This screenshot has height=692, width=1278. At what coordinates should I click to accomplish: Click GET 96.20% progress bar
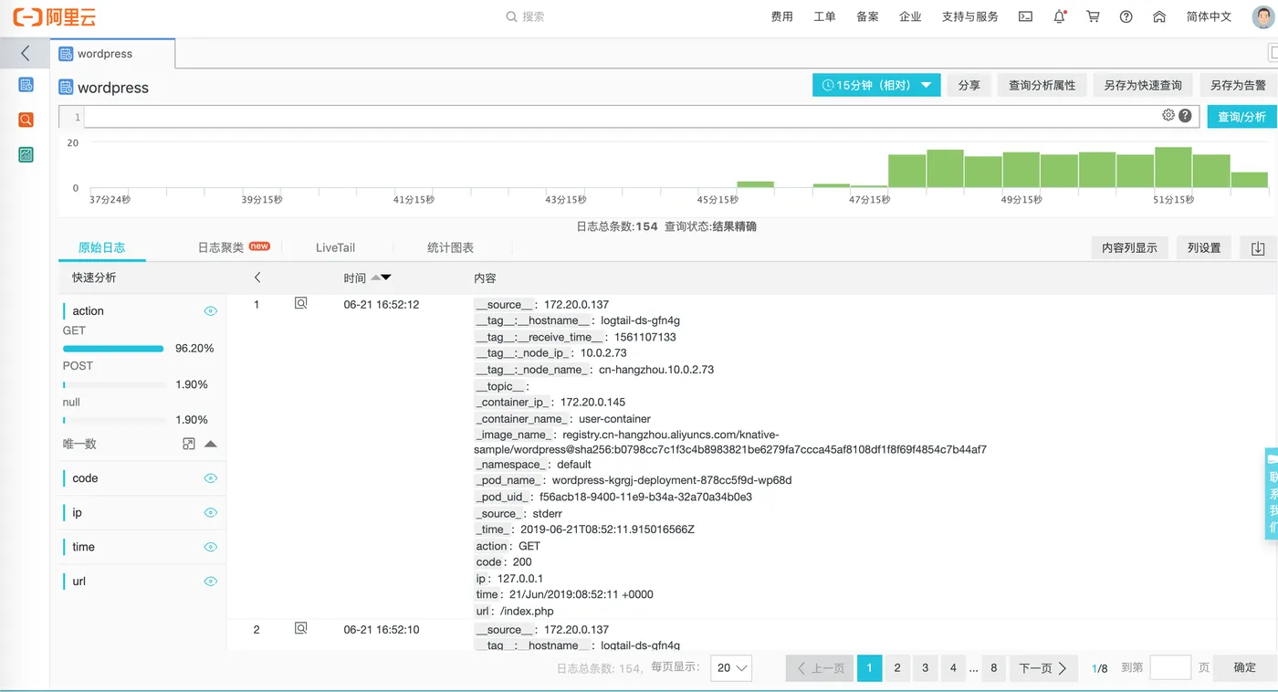click(113, 348)
